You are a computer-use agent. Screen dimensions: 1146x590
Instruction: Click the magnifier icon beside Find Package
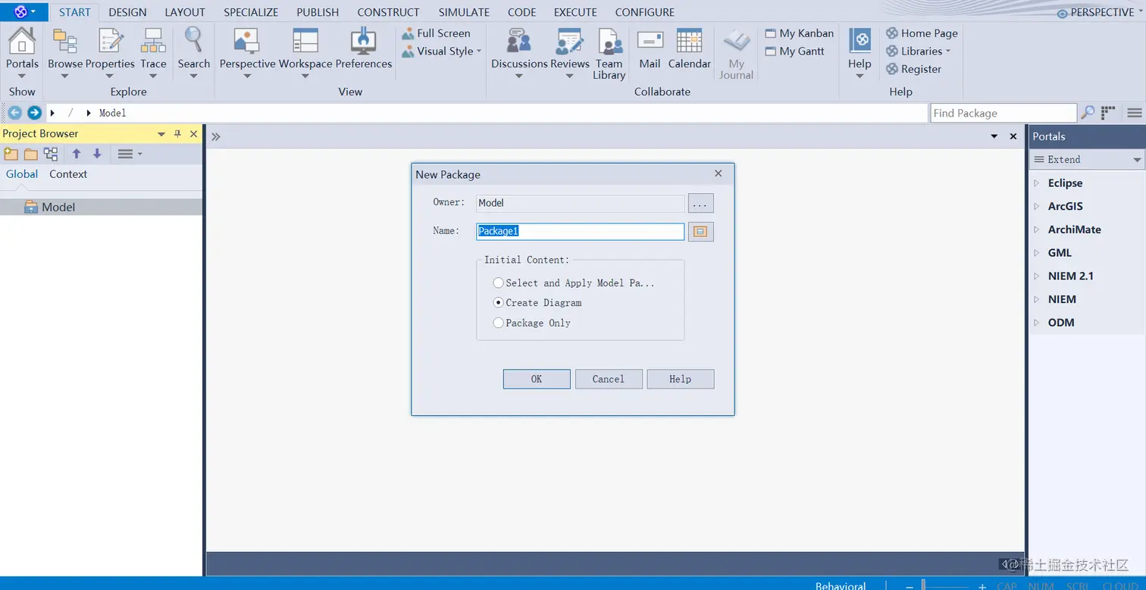coord(1088,113)
